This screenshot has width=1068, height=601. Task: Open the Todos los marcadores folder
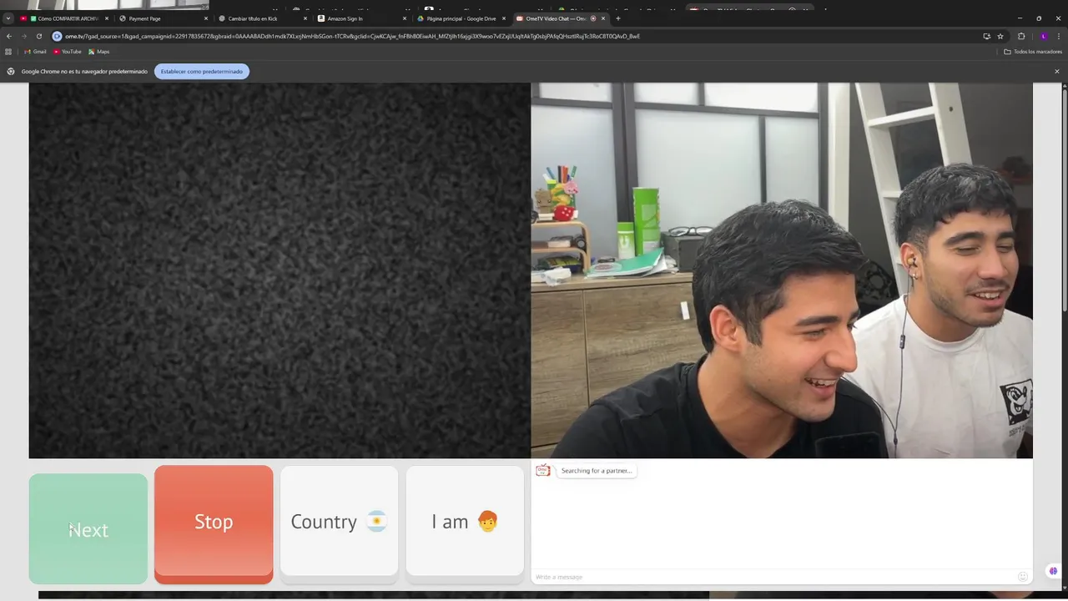[x=1033, y=52]
